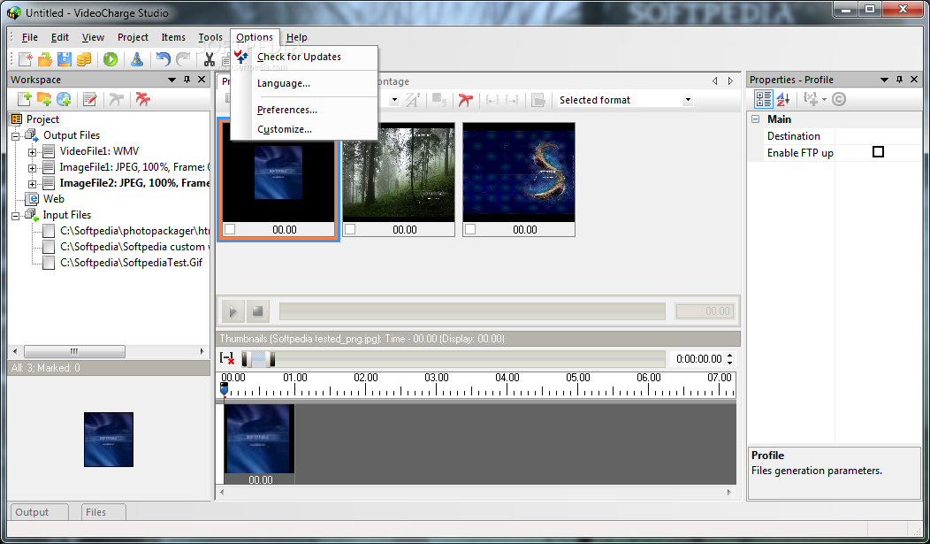Undo the last action
This screenshot has width=930, height=544.
(x=164, y=59)
